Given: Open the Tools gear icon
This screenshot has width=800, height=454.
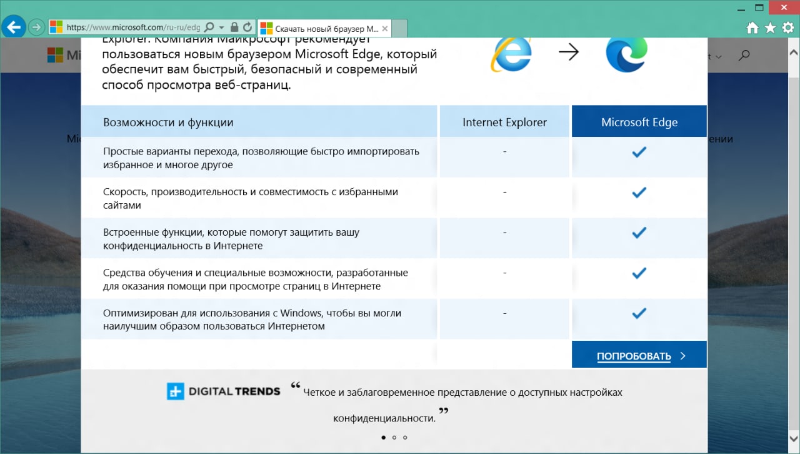Looking at the screenshot, I should click(788, 28).
